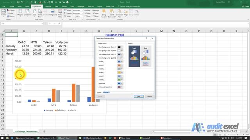Open the Scale to Fit Width dropdown
The image size is (250, 140).
pos(82,10)
